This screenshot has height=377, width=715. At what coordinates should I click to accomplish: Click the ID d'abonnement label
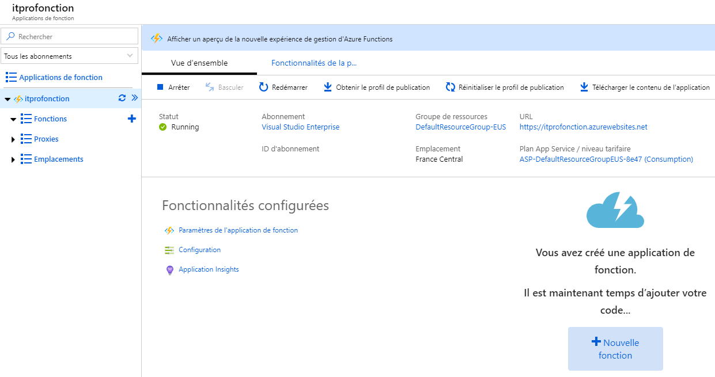coord(290,148)
